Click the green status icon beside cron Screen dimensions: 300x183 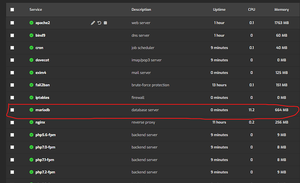point(31,48)
